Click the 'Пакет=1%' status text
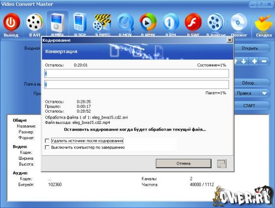This screenshot has height=208, width=275. click(216, 93)
